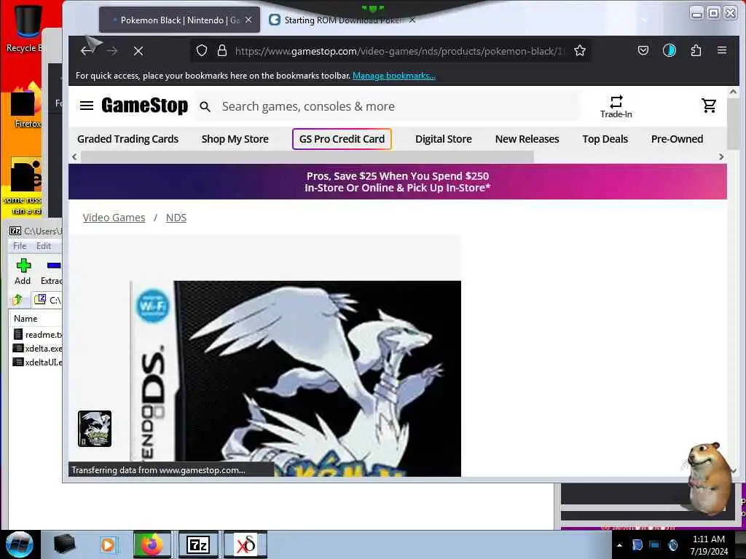Screen dimensions: 746x559
Task: Select xdeltaUI file in 7-Zip list
Action: (38, 362)
